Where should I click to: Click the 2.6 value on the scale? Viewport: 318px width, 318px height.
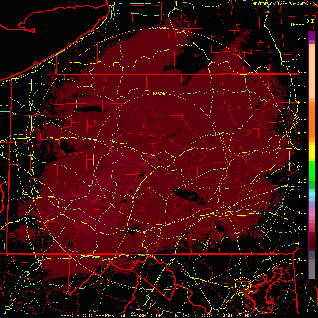point(302,181)
